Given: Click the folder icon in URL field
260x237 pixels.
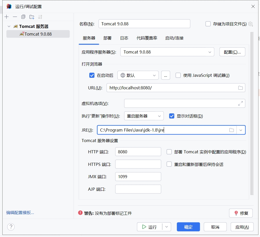Looking at the screenshot, I should tap(240, 88).
